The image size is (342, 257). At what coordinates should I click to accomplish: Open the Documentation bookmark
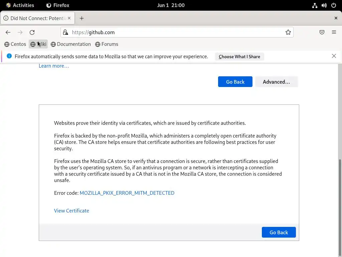pos(71,44)
